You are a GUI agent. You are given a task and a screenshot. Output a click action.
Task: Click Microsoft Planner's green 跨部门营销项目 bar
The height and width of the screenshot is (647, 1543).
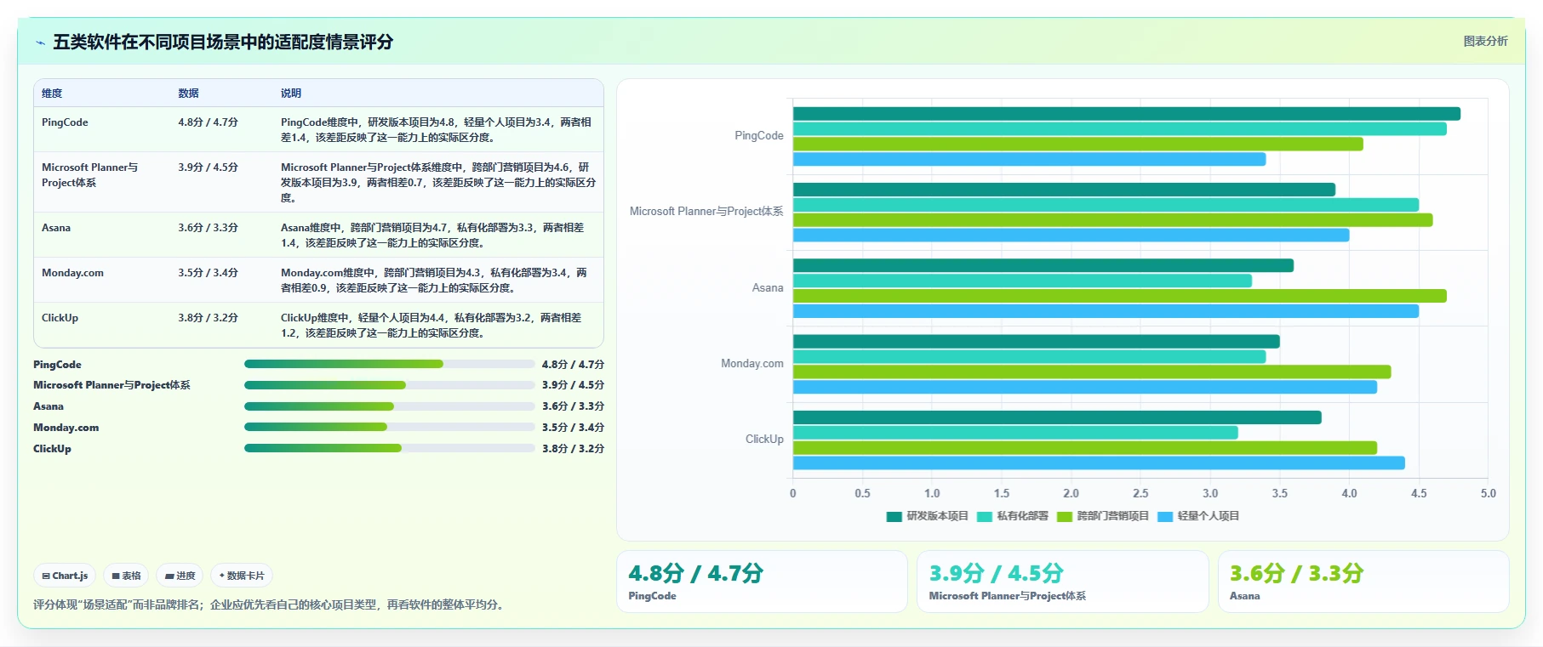[x=1113, y=220]
